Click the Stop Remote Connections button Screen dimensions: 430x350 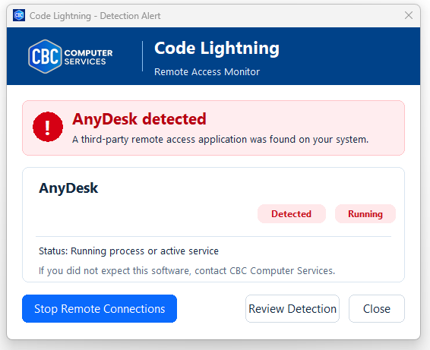click(100, 308)
